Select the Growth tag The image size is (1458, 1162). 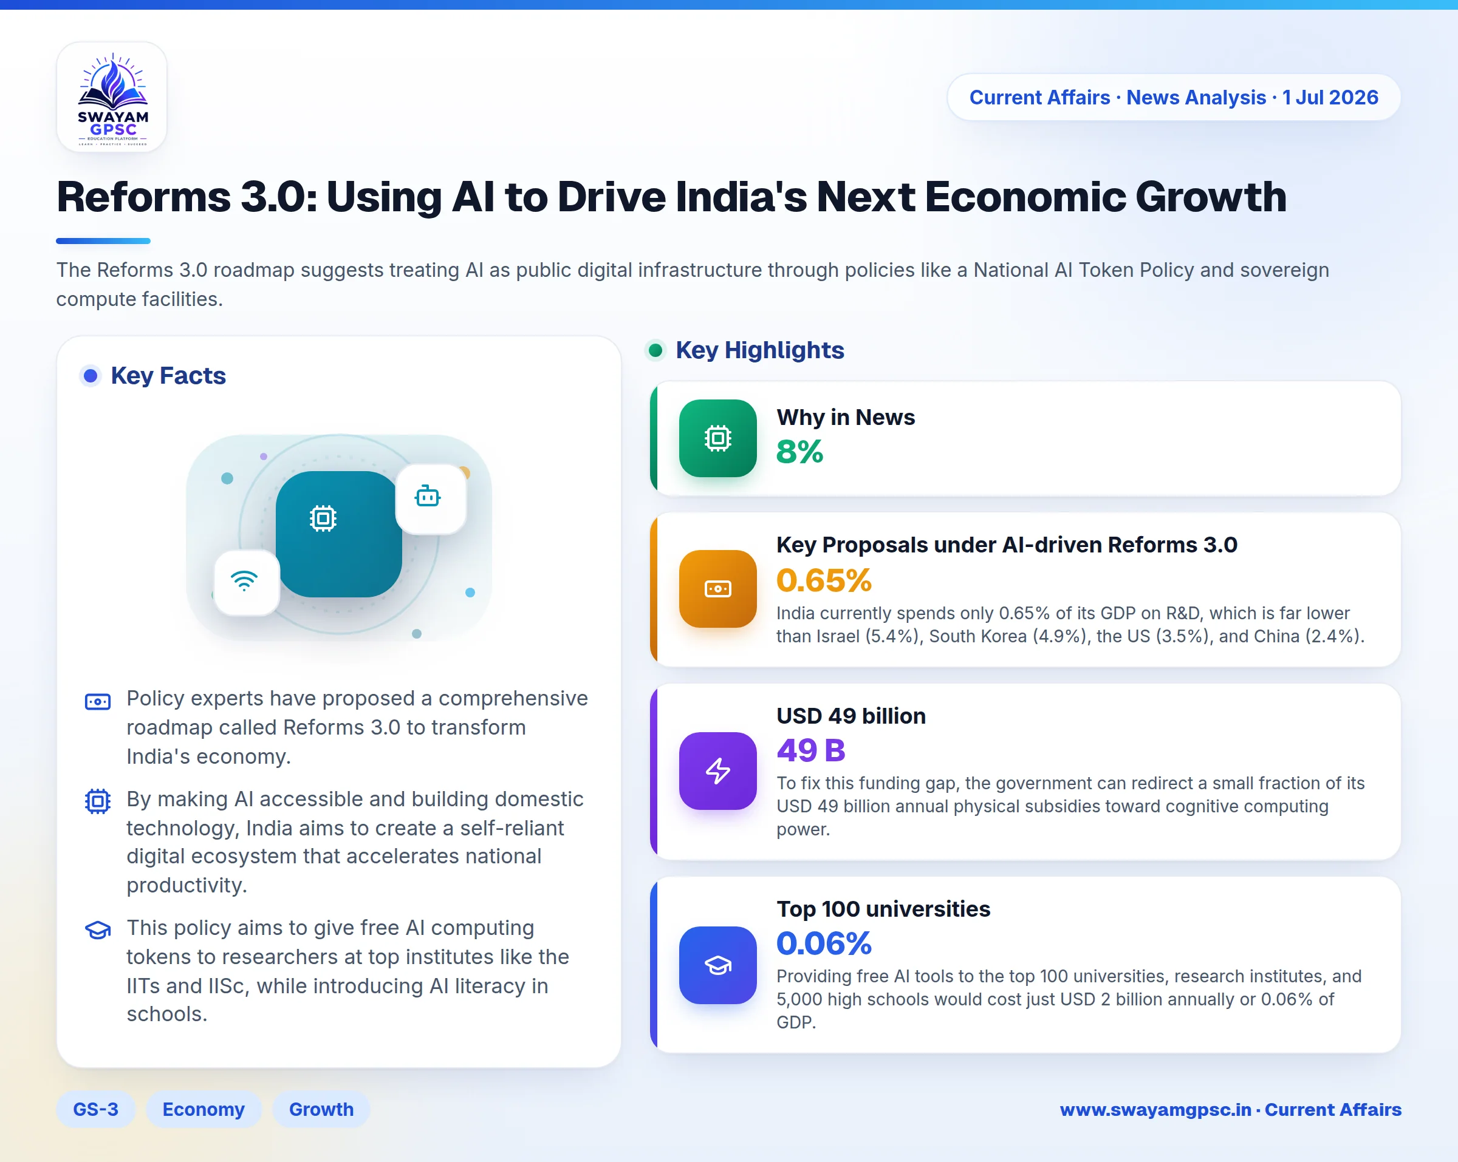(x=321, y=1109)
